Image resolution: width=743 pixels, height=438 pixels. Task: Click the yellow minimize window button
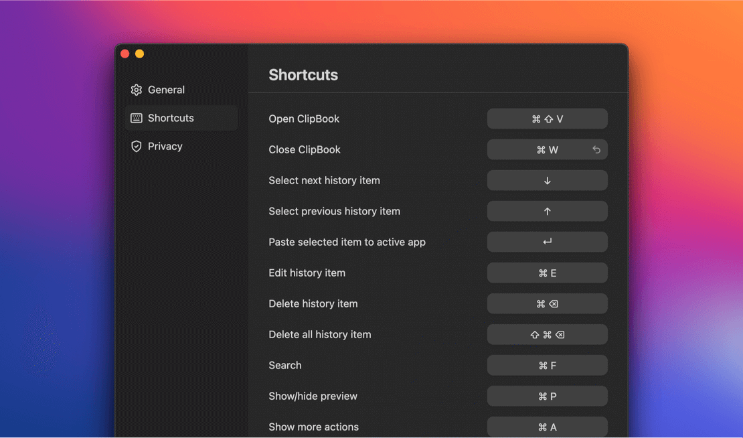(139, 54)
